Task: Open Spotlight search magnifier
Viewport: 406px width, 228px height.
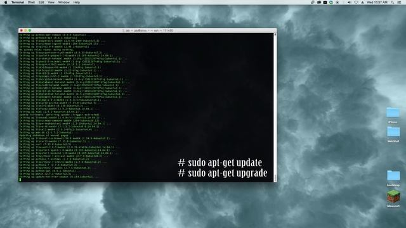Action: coord(393,3)
